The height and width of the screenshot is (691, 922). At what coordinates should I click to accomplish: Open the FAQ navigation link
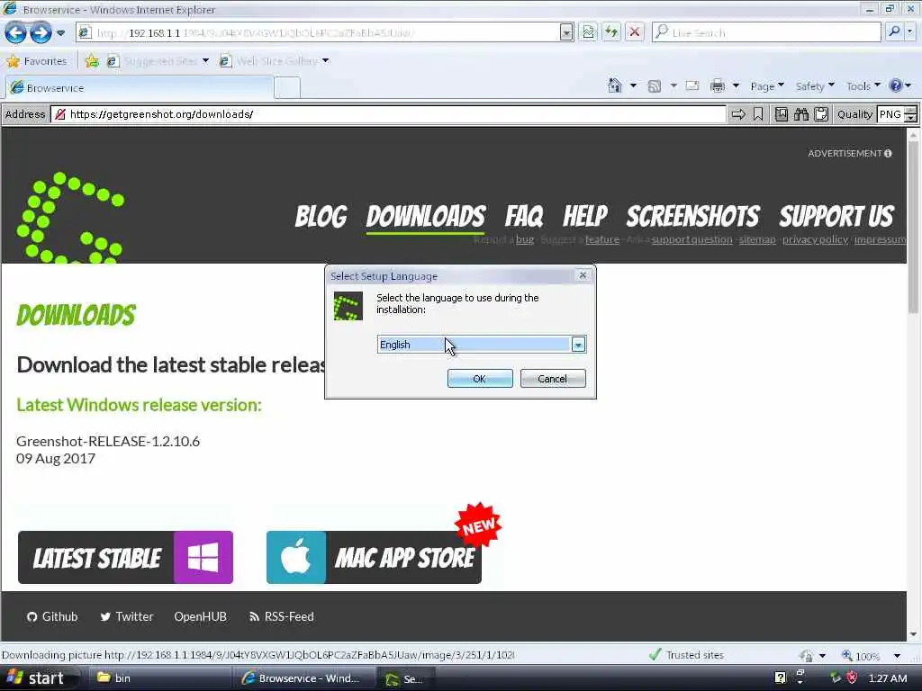[x=524, y=216]
